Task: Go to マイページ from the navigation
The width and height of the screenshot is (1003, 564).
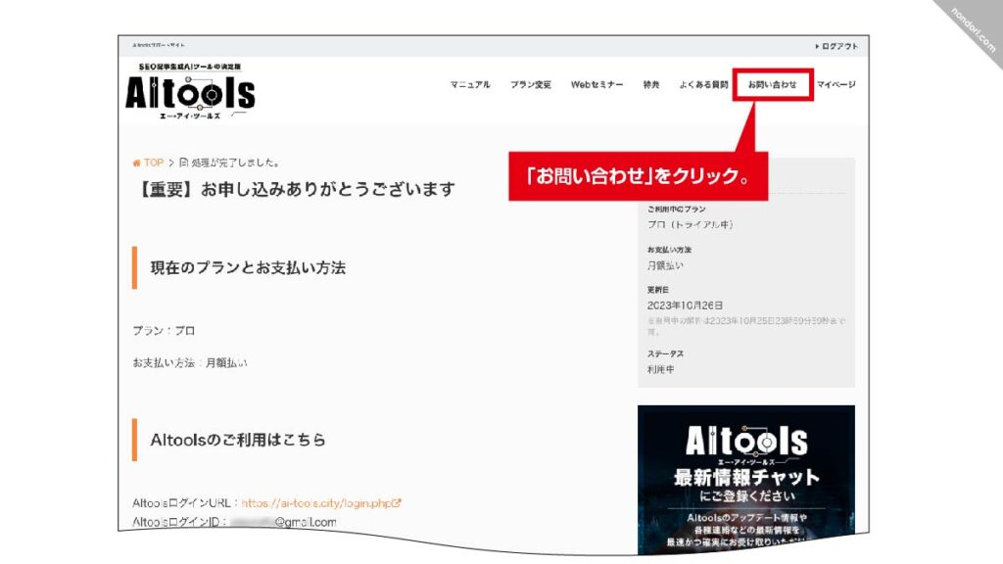Action: pos(837,85)
